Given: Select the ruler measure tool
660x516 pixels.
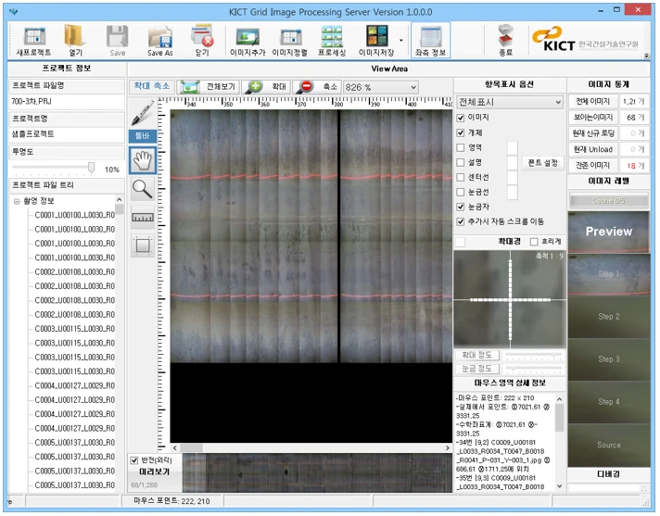Looking at the screenshot, I should pyautogui.click(x=143, y=218).
